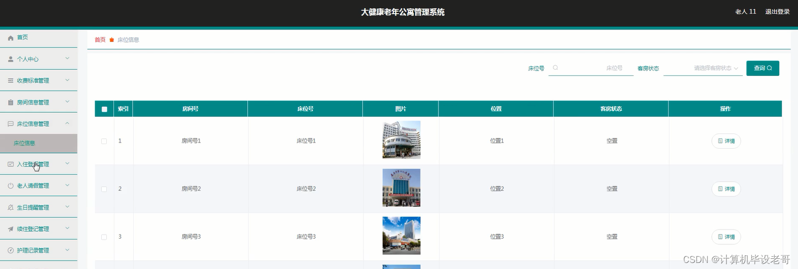The width and height of the screenshot is (798, 269).
Task: Open 详情 for 床位号1 row
Action: (x=726, y=141)
